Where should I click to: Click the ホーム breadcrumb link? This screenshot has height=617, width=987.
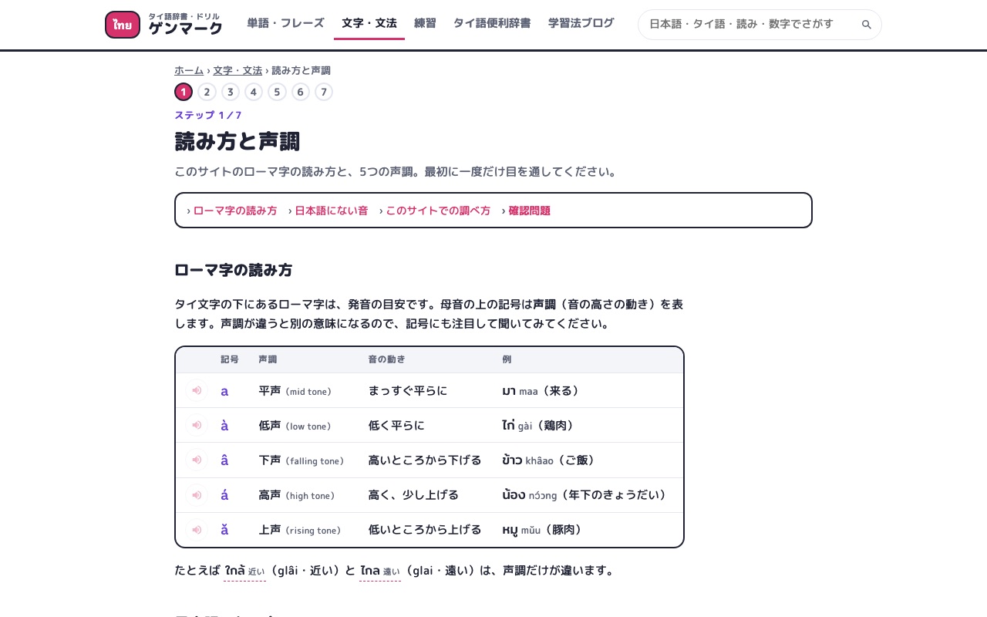click(x=189, y=70)
